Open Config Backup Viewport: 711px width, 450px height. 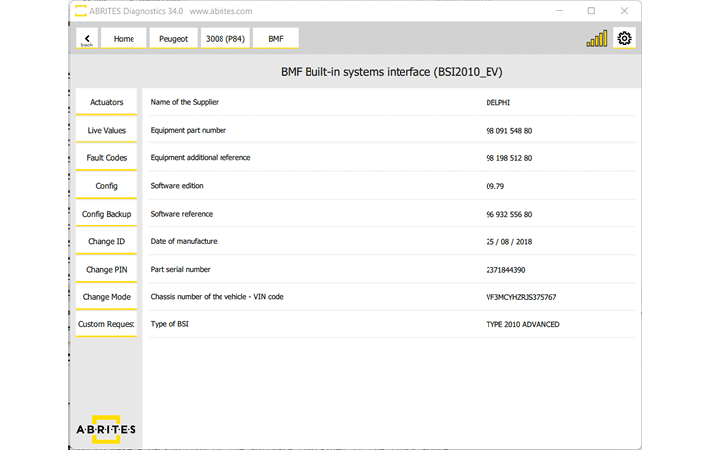107,214
